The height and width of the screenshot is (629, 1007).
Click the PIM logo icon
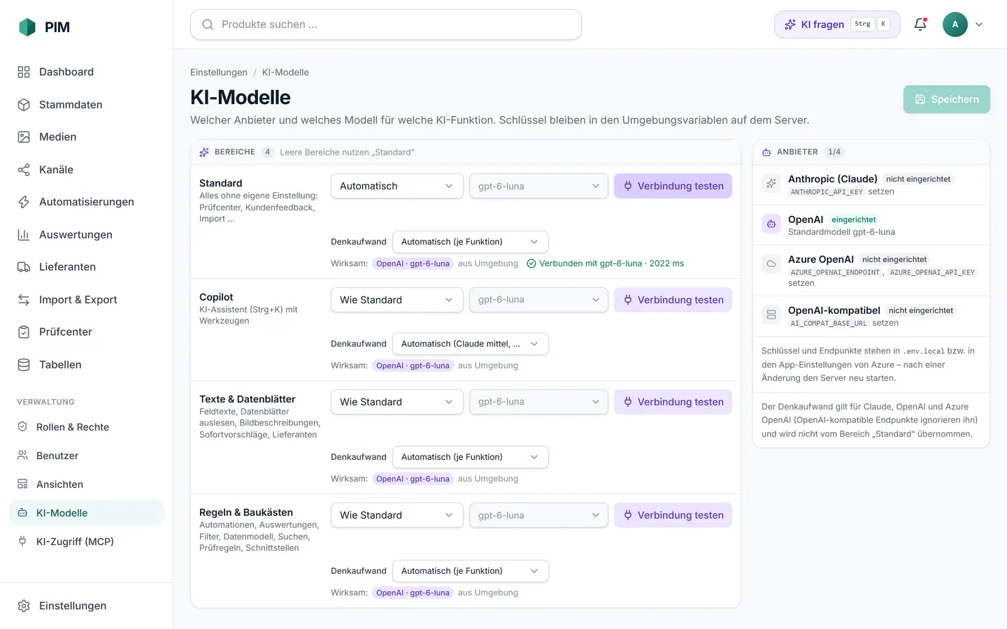(x=27, y=27)
